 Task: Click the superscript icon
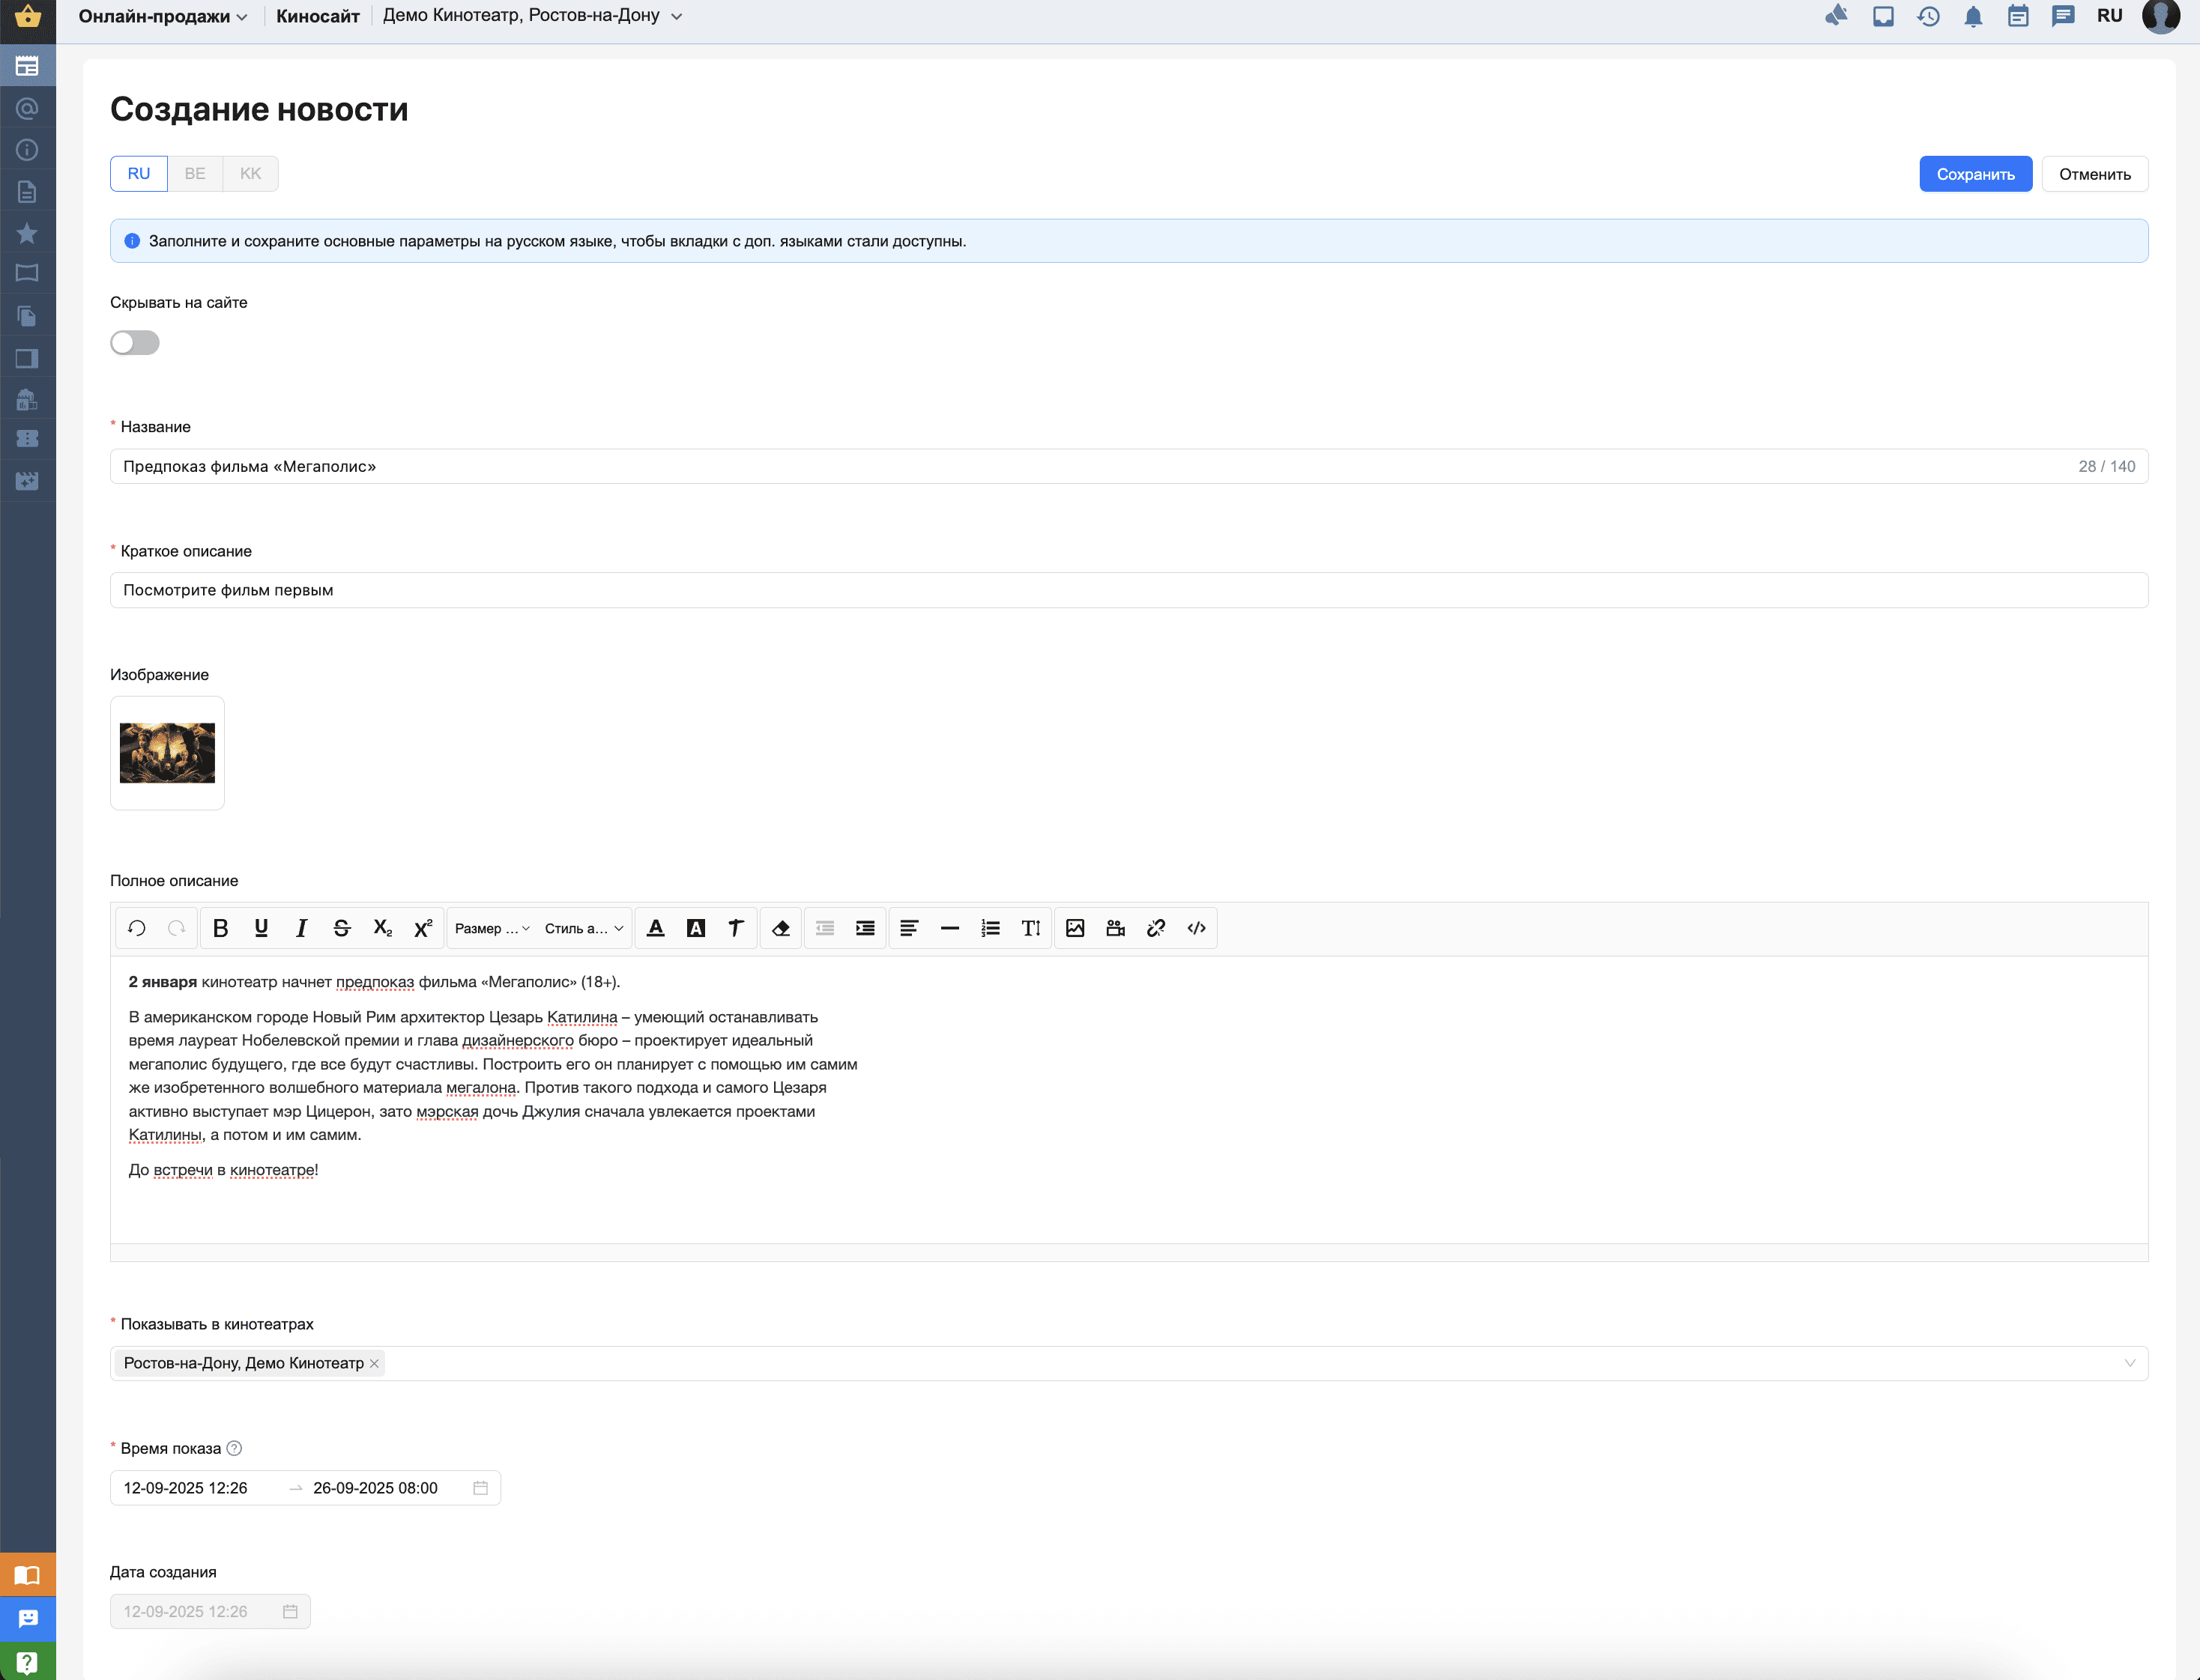(422, 928)
